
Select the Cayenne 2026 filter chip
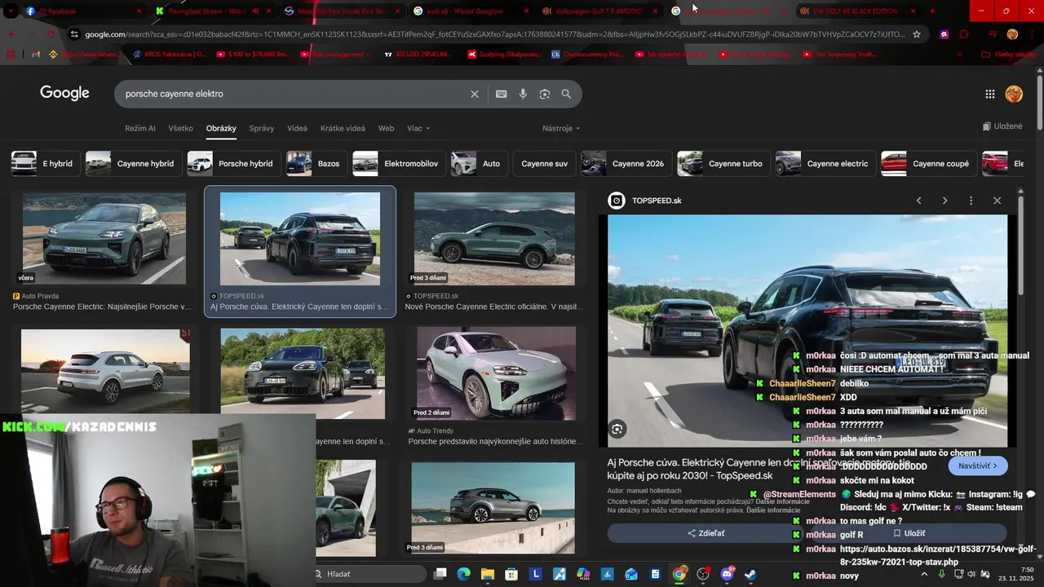coord(625,163)
